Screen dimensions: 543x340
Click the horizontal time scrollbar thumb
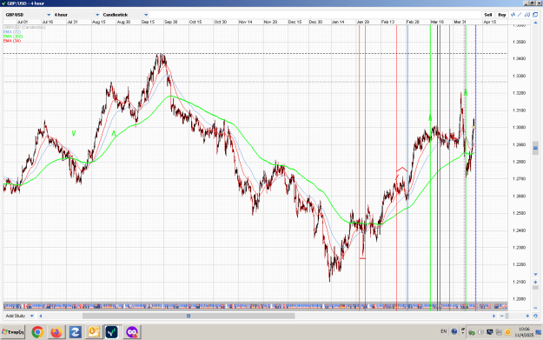click(189, 316)
